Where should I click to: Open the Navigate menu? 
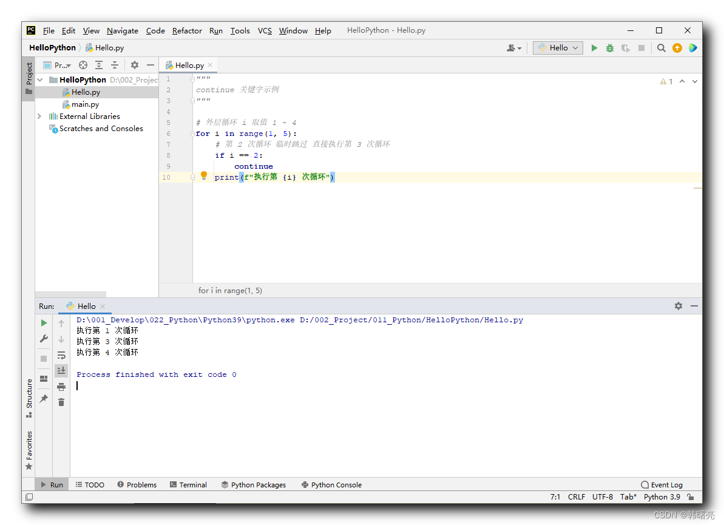[x=123, y=30]
